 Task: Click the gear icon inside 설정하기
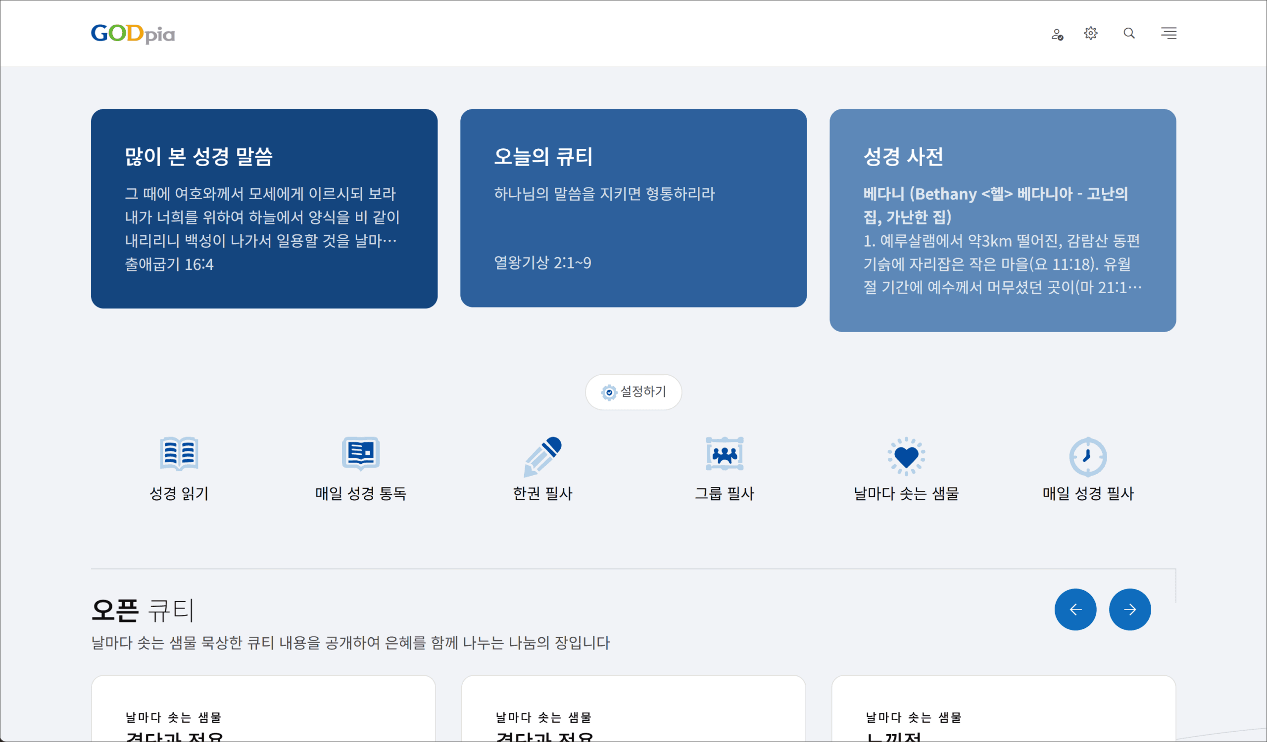click(x=609, y=392)
